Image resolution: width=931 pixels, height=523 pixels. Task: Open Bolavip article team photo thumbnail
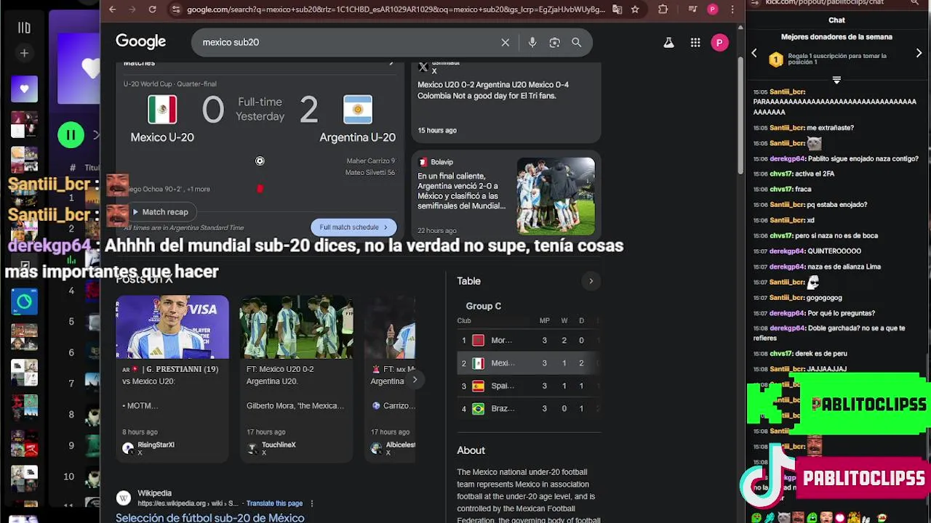tap(556, 195)
